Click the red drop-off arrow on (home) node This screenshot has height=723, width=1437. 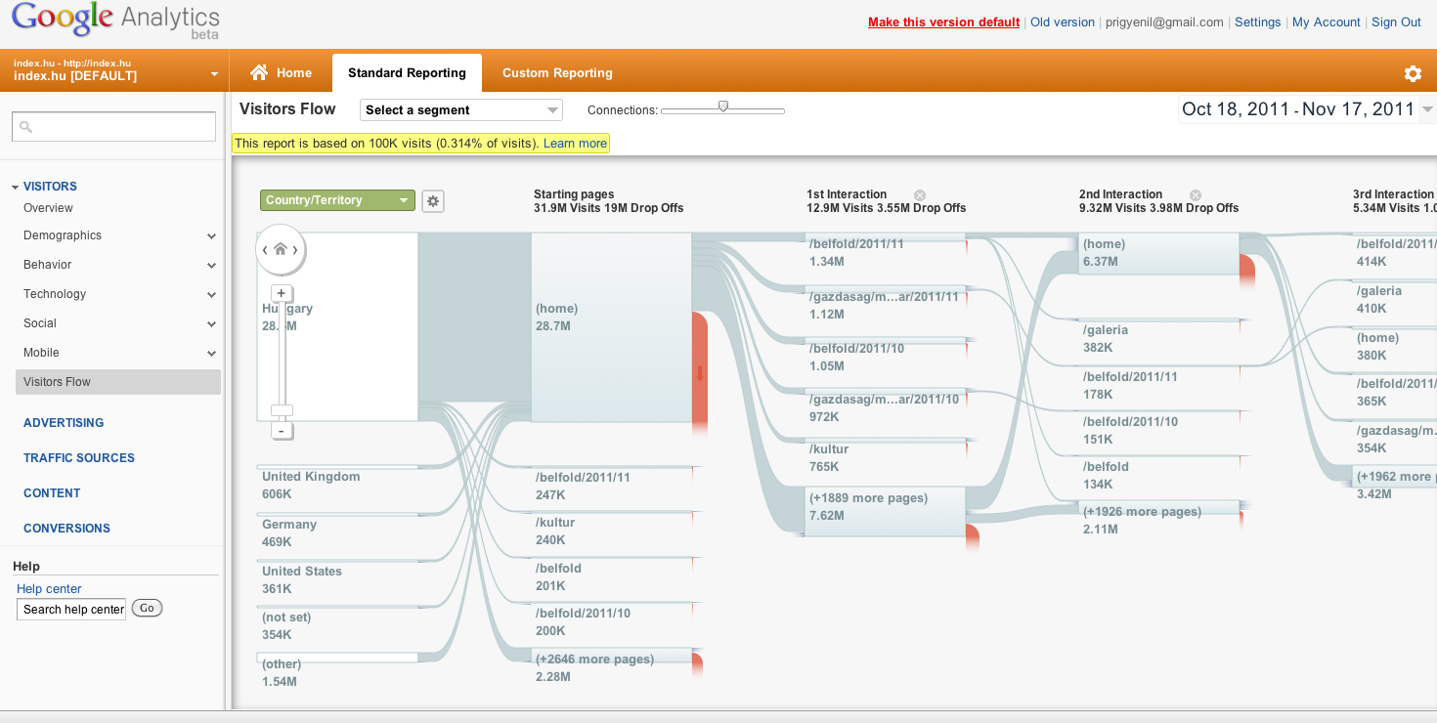tap(700, 372)
